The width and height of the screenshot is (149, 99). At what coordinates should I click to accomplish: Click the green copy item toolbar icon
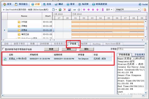pos(60,10)
